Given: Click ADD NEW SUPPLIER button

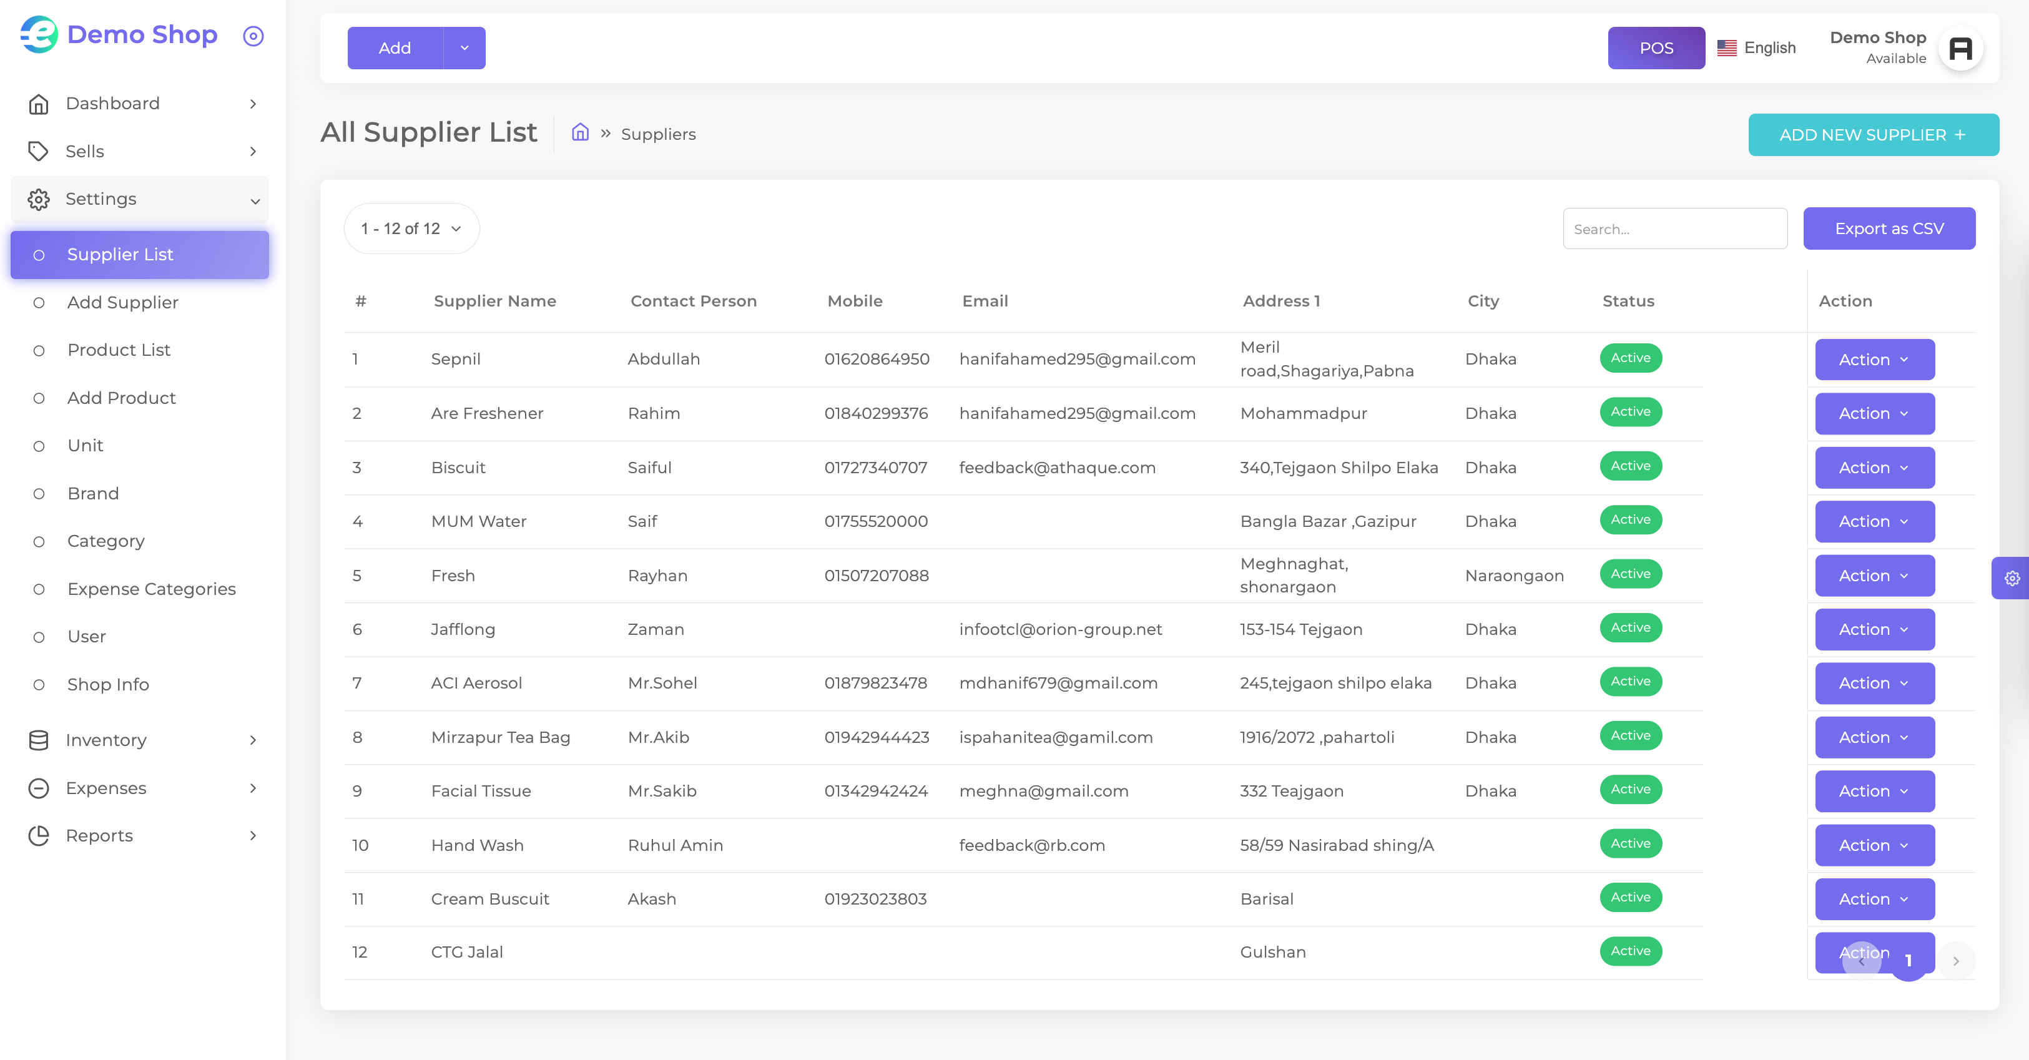Looking at the screenshot, I should tap(1873, 135).
